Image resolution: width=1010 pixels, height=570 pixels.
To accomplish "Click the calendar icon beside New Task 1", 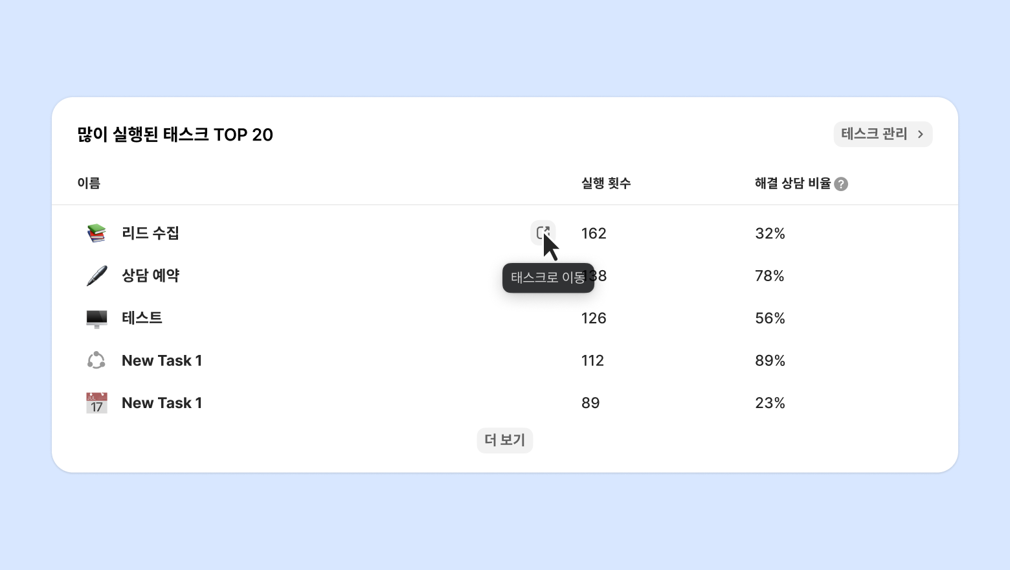I will tap(96, 403).
